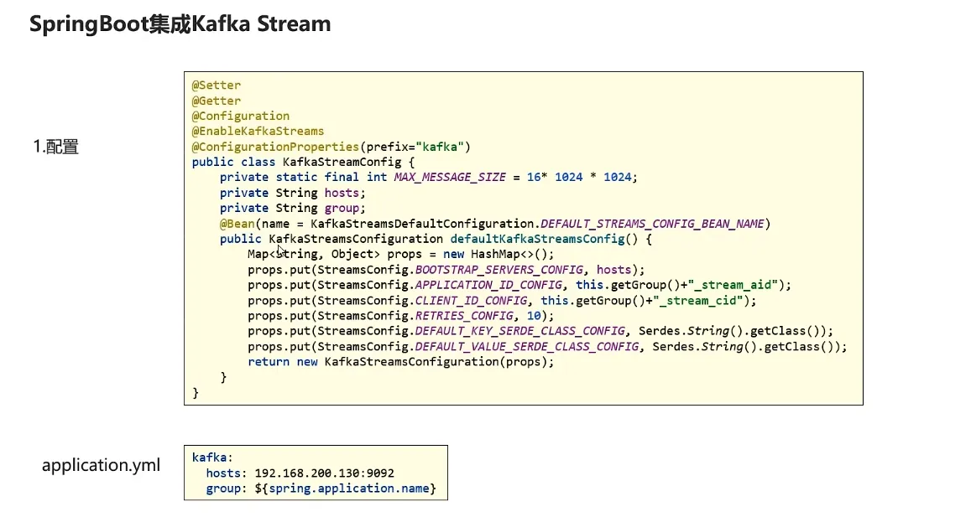Click the slide title "SpringBoot集成Kafka Stream"
This screenshot has width=971, height=522.
pos(180,24)
